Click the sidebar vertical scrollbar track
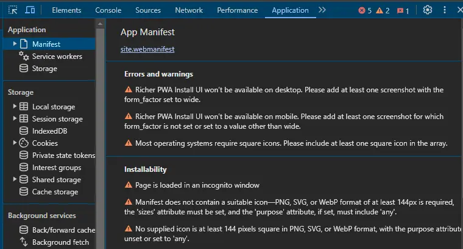The width and height of the screenshot is (463, 249). click(100, 138)
